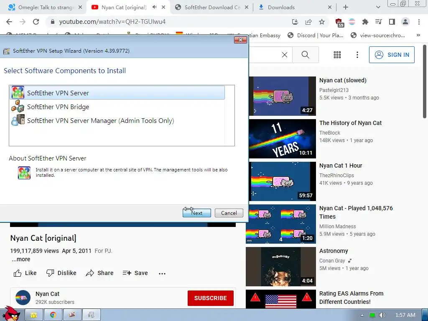Switch to Downloads tab
The width and height of the screenshot is (428, 321).
(295, 8)
